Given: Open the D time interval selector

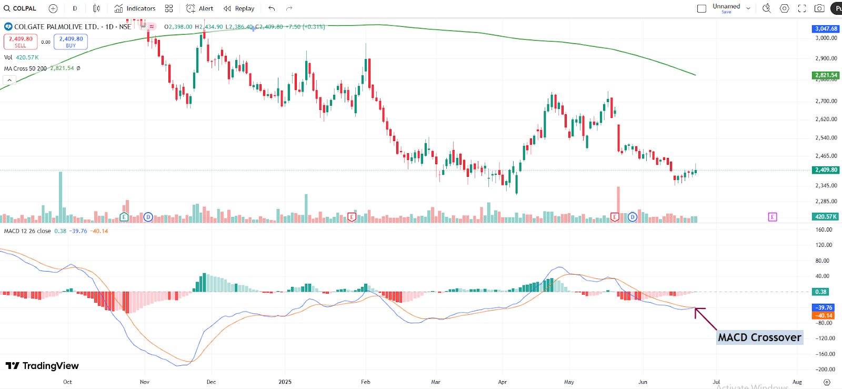Looking at the screenshot, I should pos(75,8).
